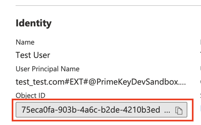Screen dimensions: 201x125
Task: Click inside the Object ID field
Action: (101, 110)
